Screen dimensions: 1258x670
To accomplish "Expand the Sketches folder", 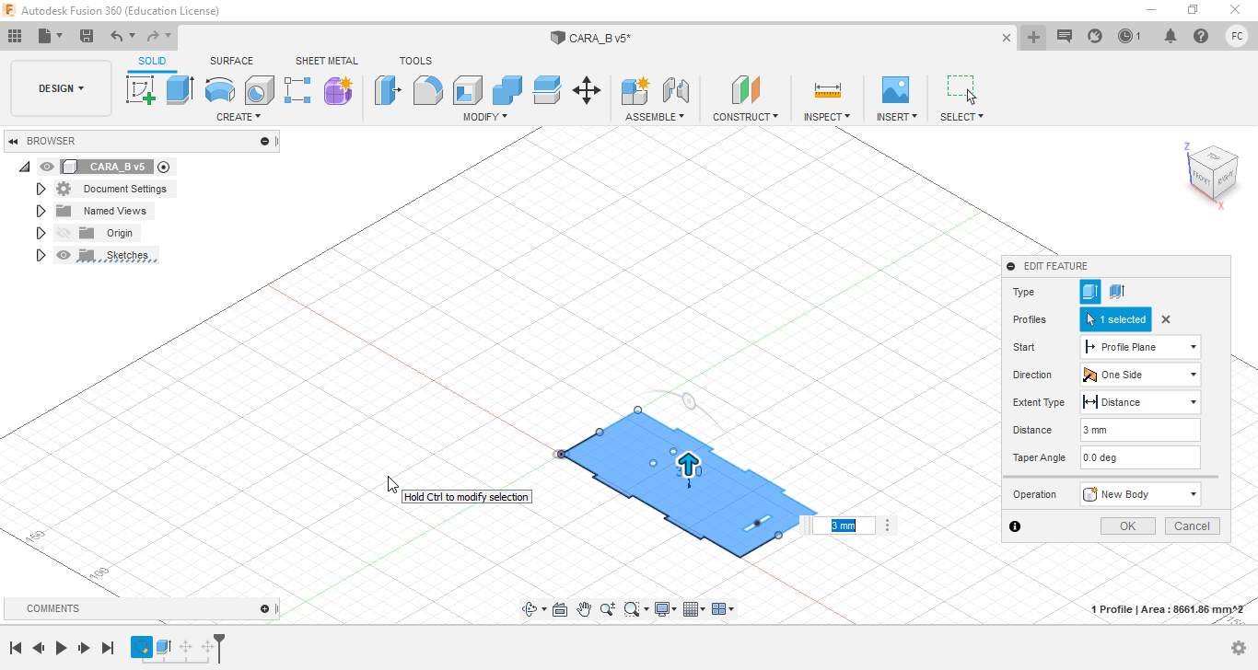I will pyautogui.click(x=41, y=255).
